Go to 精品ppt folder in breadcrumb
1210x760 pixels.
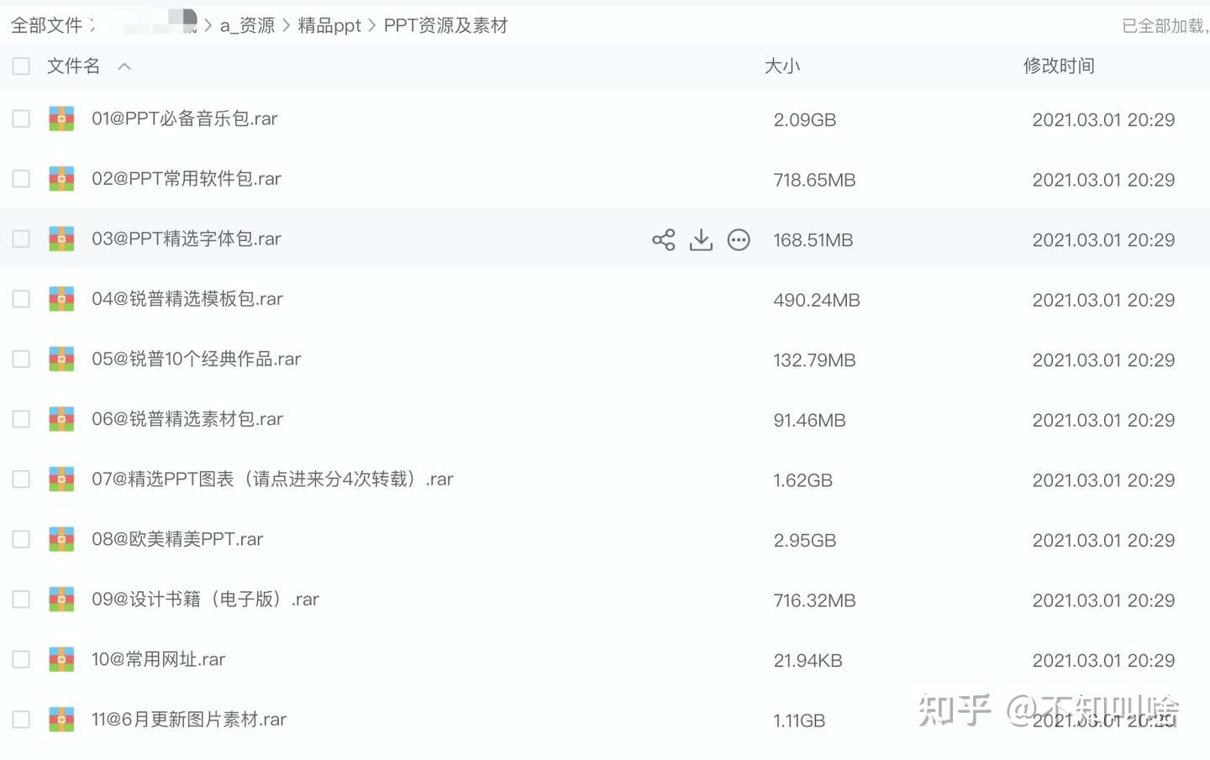click(x=329, y=25)
